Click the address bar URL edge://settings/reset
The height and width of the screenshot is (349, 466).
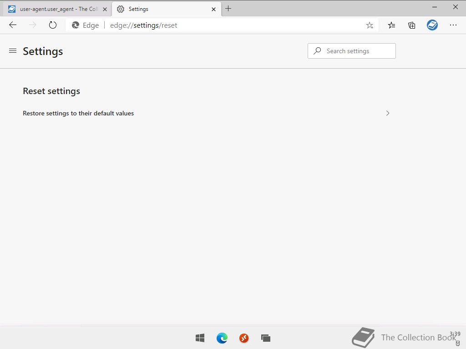click(143, 25)
